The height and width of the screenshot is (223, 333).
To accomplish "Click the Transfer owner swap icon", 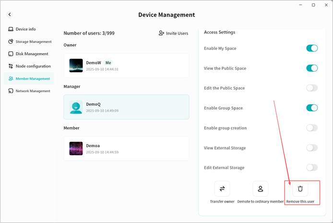I will pyautogui.click(x=222, y=189).
